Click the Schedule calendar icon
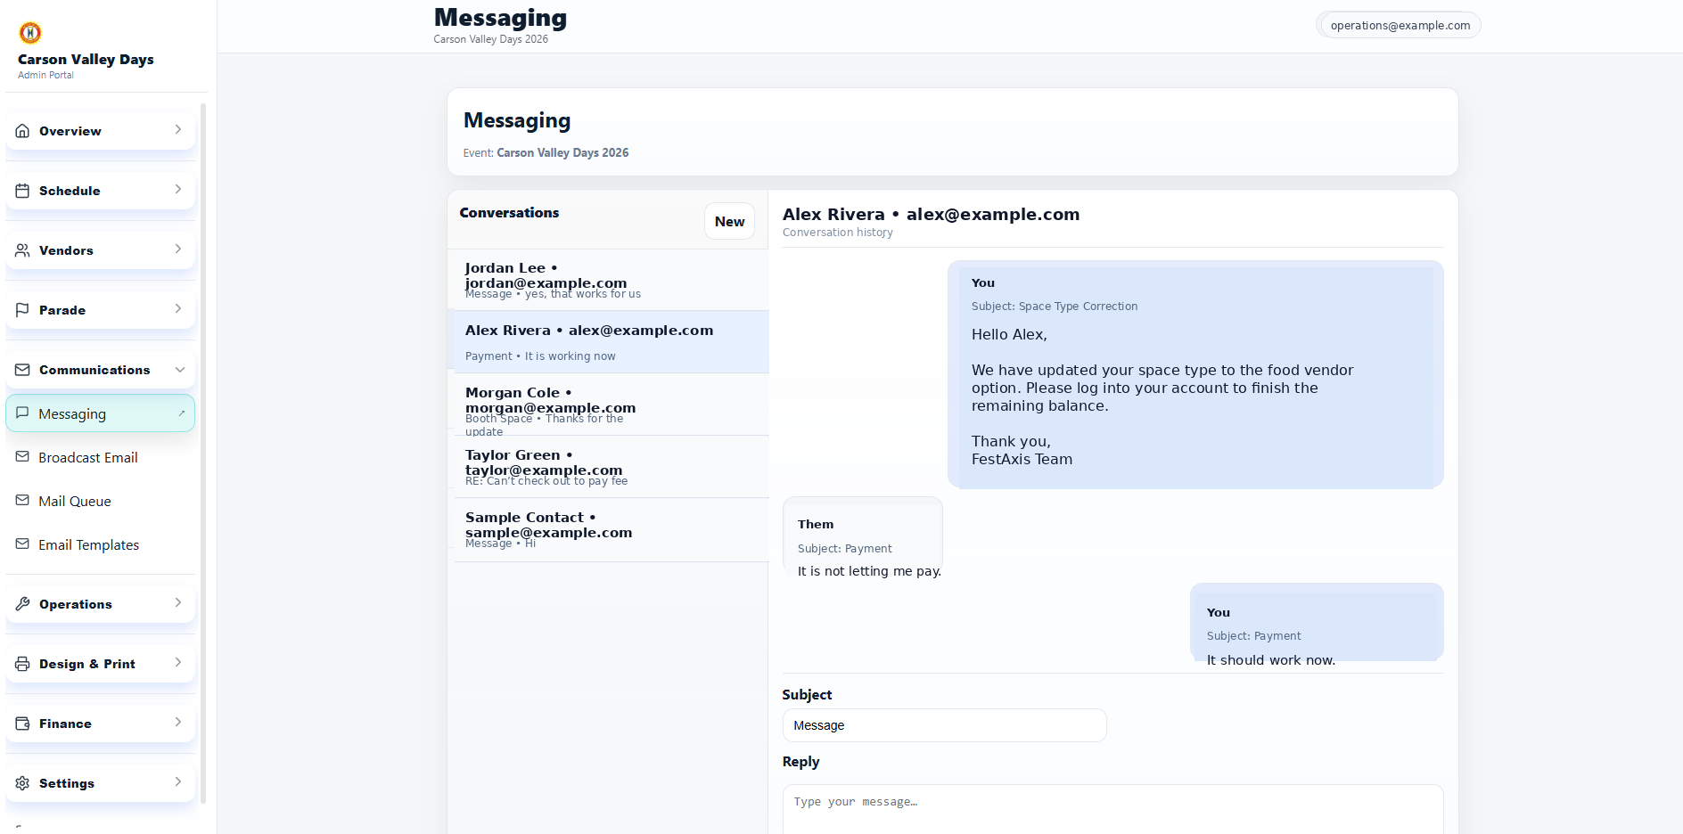Screen dimensions: 1683x834 click(22, 191)
